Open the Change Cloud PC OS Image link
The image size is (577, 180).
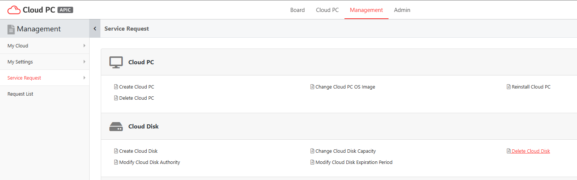point(345,87)
